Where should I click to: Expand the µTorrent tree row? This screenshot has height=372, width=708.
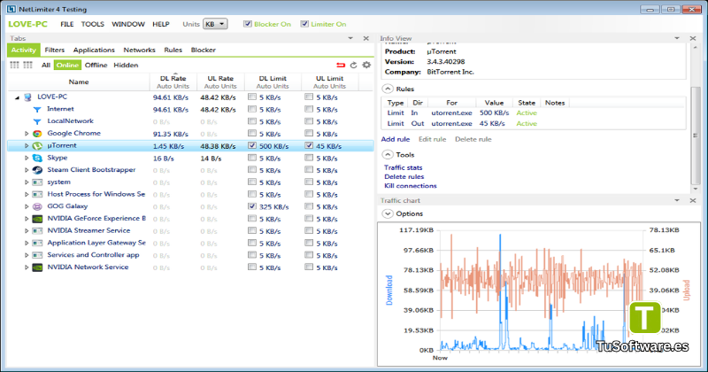(x=27, y=146)
